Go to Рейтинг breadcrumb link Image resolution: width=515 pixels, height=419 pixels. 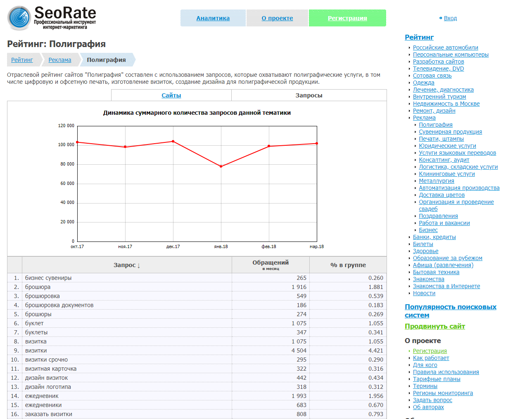tap(22, 60)
